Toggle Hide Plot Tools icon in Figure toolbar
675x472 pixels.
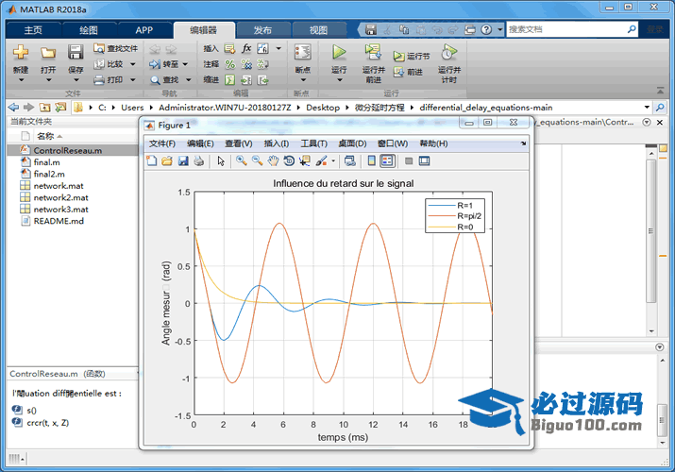point(409,160)
